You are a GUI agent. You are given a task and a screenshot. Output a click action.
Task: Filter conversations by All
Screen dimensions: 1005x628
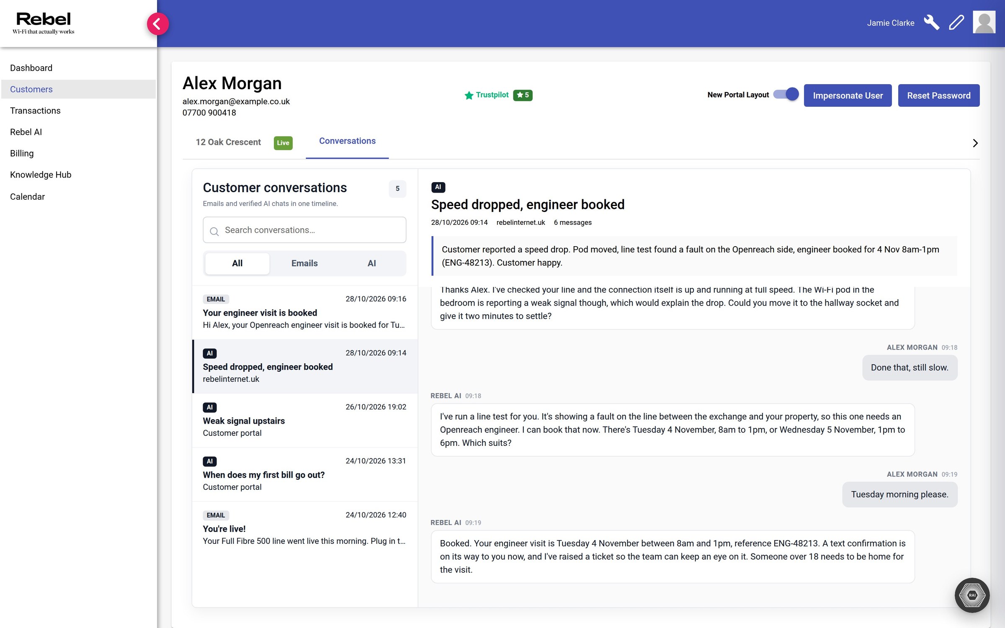(237, 263)
